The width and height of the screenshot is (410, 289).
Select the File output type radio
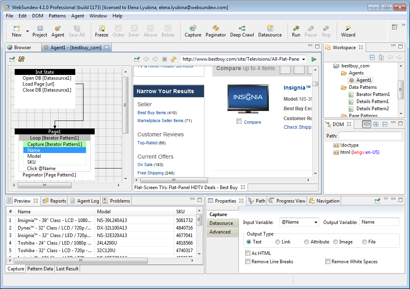click(364, 242)
